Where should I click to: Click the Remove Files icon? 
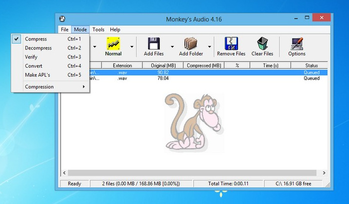coord(231,43)
